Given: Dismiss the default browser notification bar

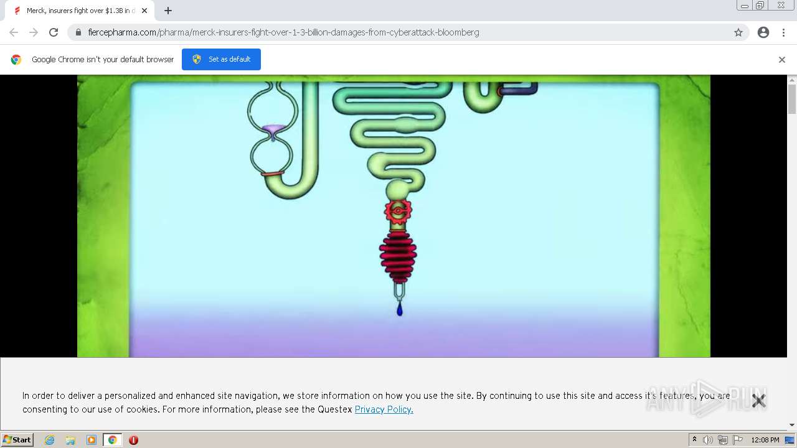Looking at the screenshot, I should [782, 60].
